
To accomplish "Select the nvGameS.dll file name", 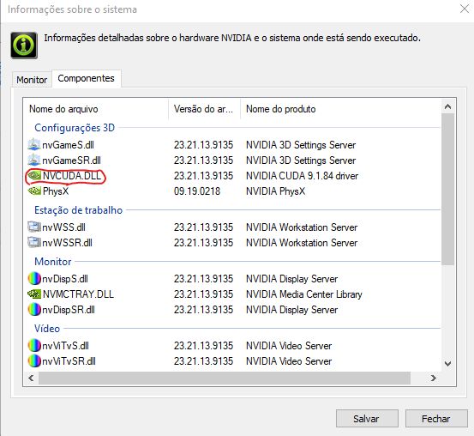I will (68, 145).
